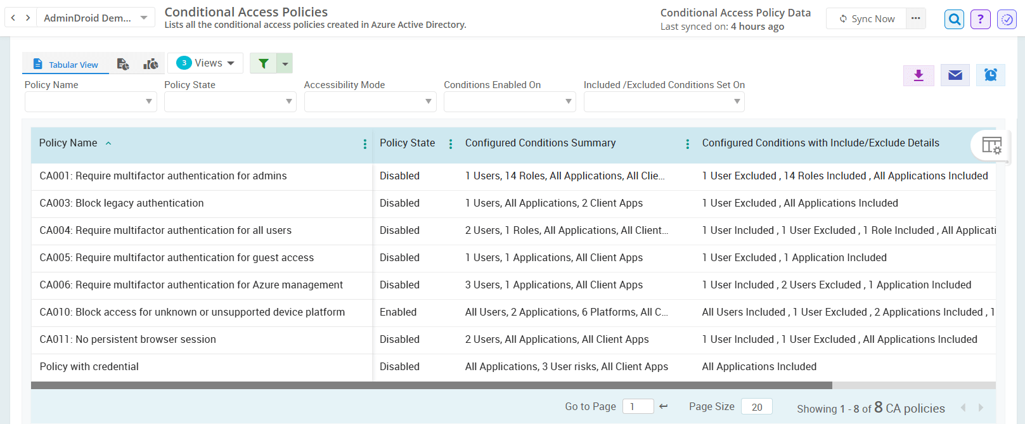Expand the Views dropdown
The width and height of the screenshot is (1025, 424).
pos(205,63)
